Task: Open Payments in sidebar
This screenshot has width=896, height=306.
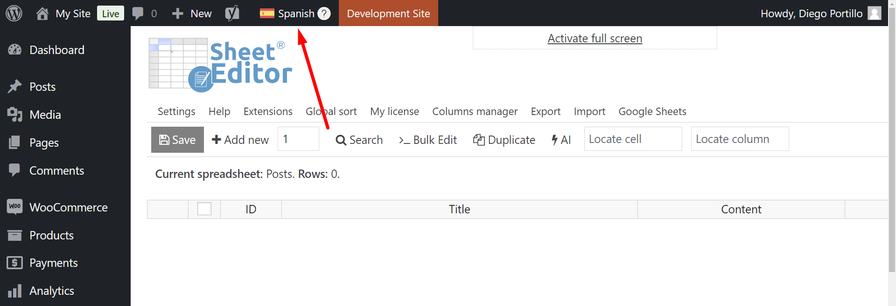Action: pyautogui.click(x=53, y=263)
